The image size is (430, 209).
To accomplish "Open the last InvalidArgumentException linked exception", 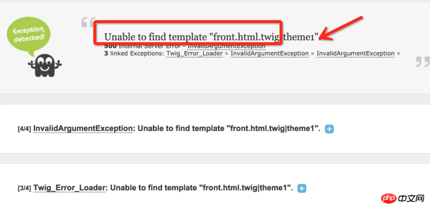I will click(x=355, y=54).
